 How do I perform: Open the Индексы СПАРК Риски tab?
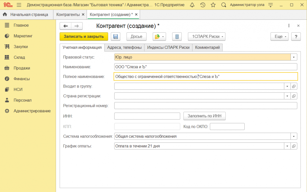coord(168,47)
